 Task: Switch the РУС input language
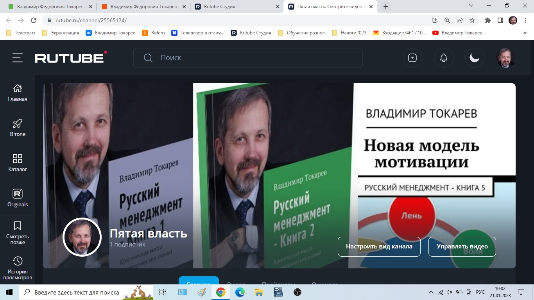(480, 292)
